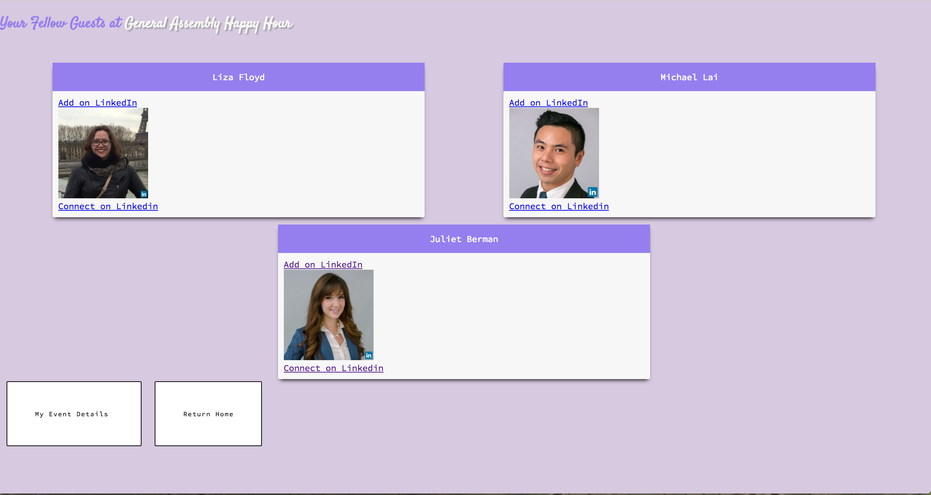This screenshot has height=495, width=931.
Task: Open Juliet Berman's Add on LinkedIn link
Action: pyautogui.click(x=323, y=265)
